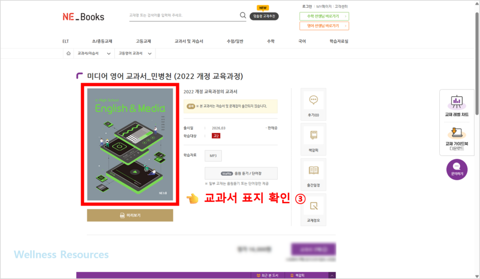The height and width of the screenshot is (279, 480).
Task: Open the 고객센터 link
Action: pyautogui.click(x=341, y=7)
